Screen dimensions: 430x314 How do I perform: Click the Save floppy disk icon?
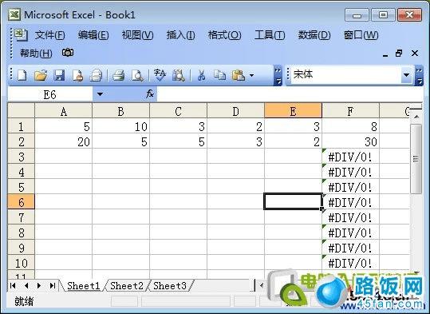pyautogui.click(x=59, y=75)
